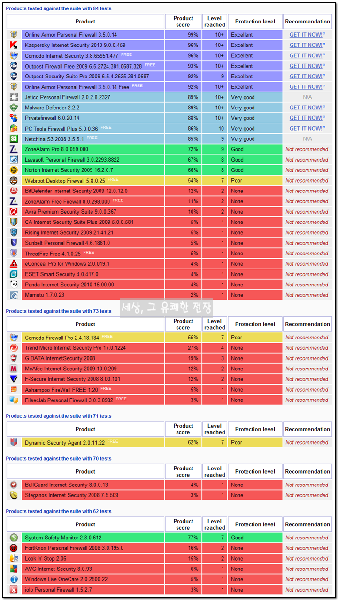Click the Online Armor Personal Firewall 3.5.0.14 icon
The width and height of the screenshot is (338, 600).
(x=14, y=34)
